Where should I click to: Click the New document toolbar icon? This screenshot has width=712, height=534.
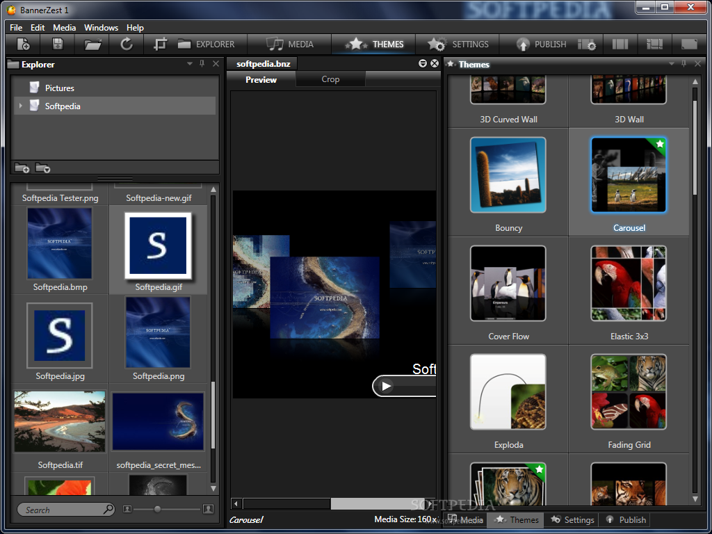[23, 44]
